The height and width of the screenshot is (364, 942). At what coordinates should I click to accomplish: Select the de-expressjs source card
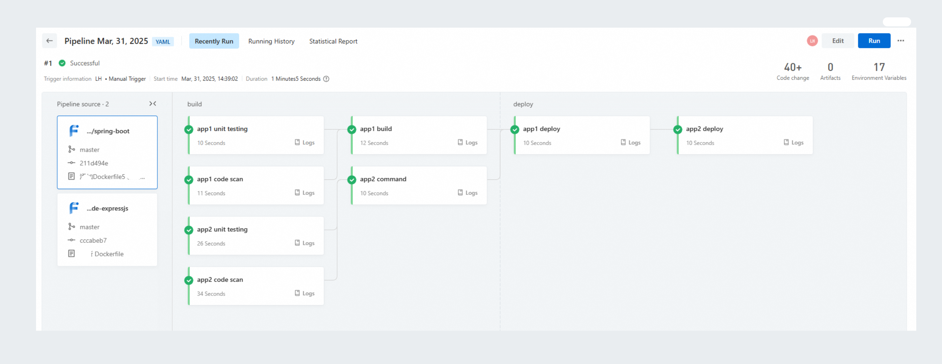(107, 230)
